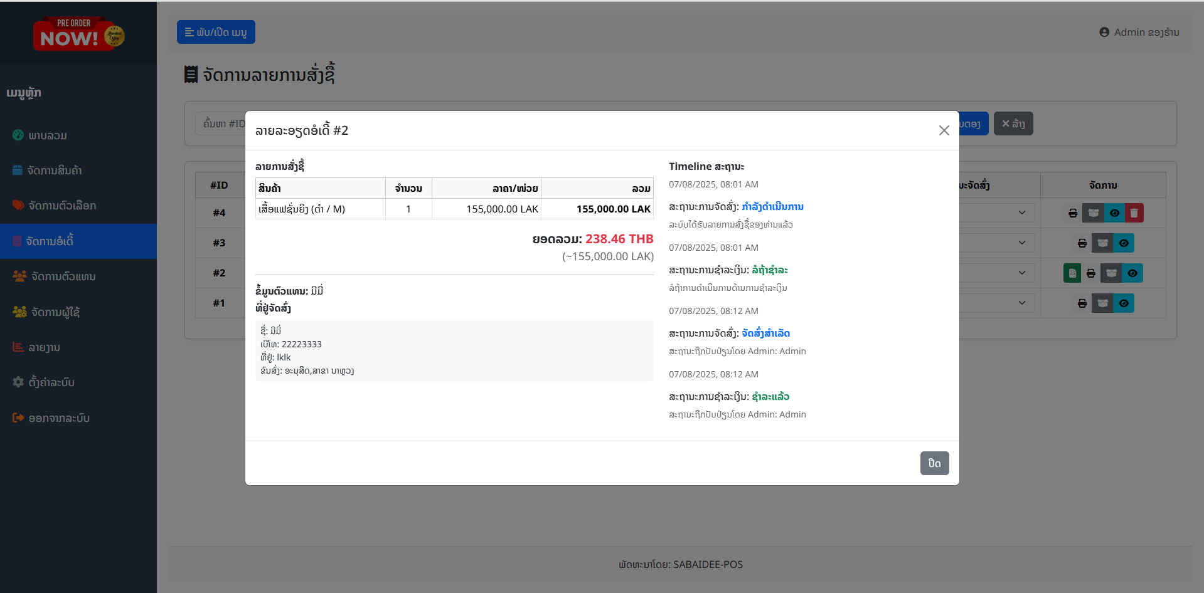Click the green document icon for order #2
1204x593 pixels.
click(x=1072, y=273)
